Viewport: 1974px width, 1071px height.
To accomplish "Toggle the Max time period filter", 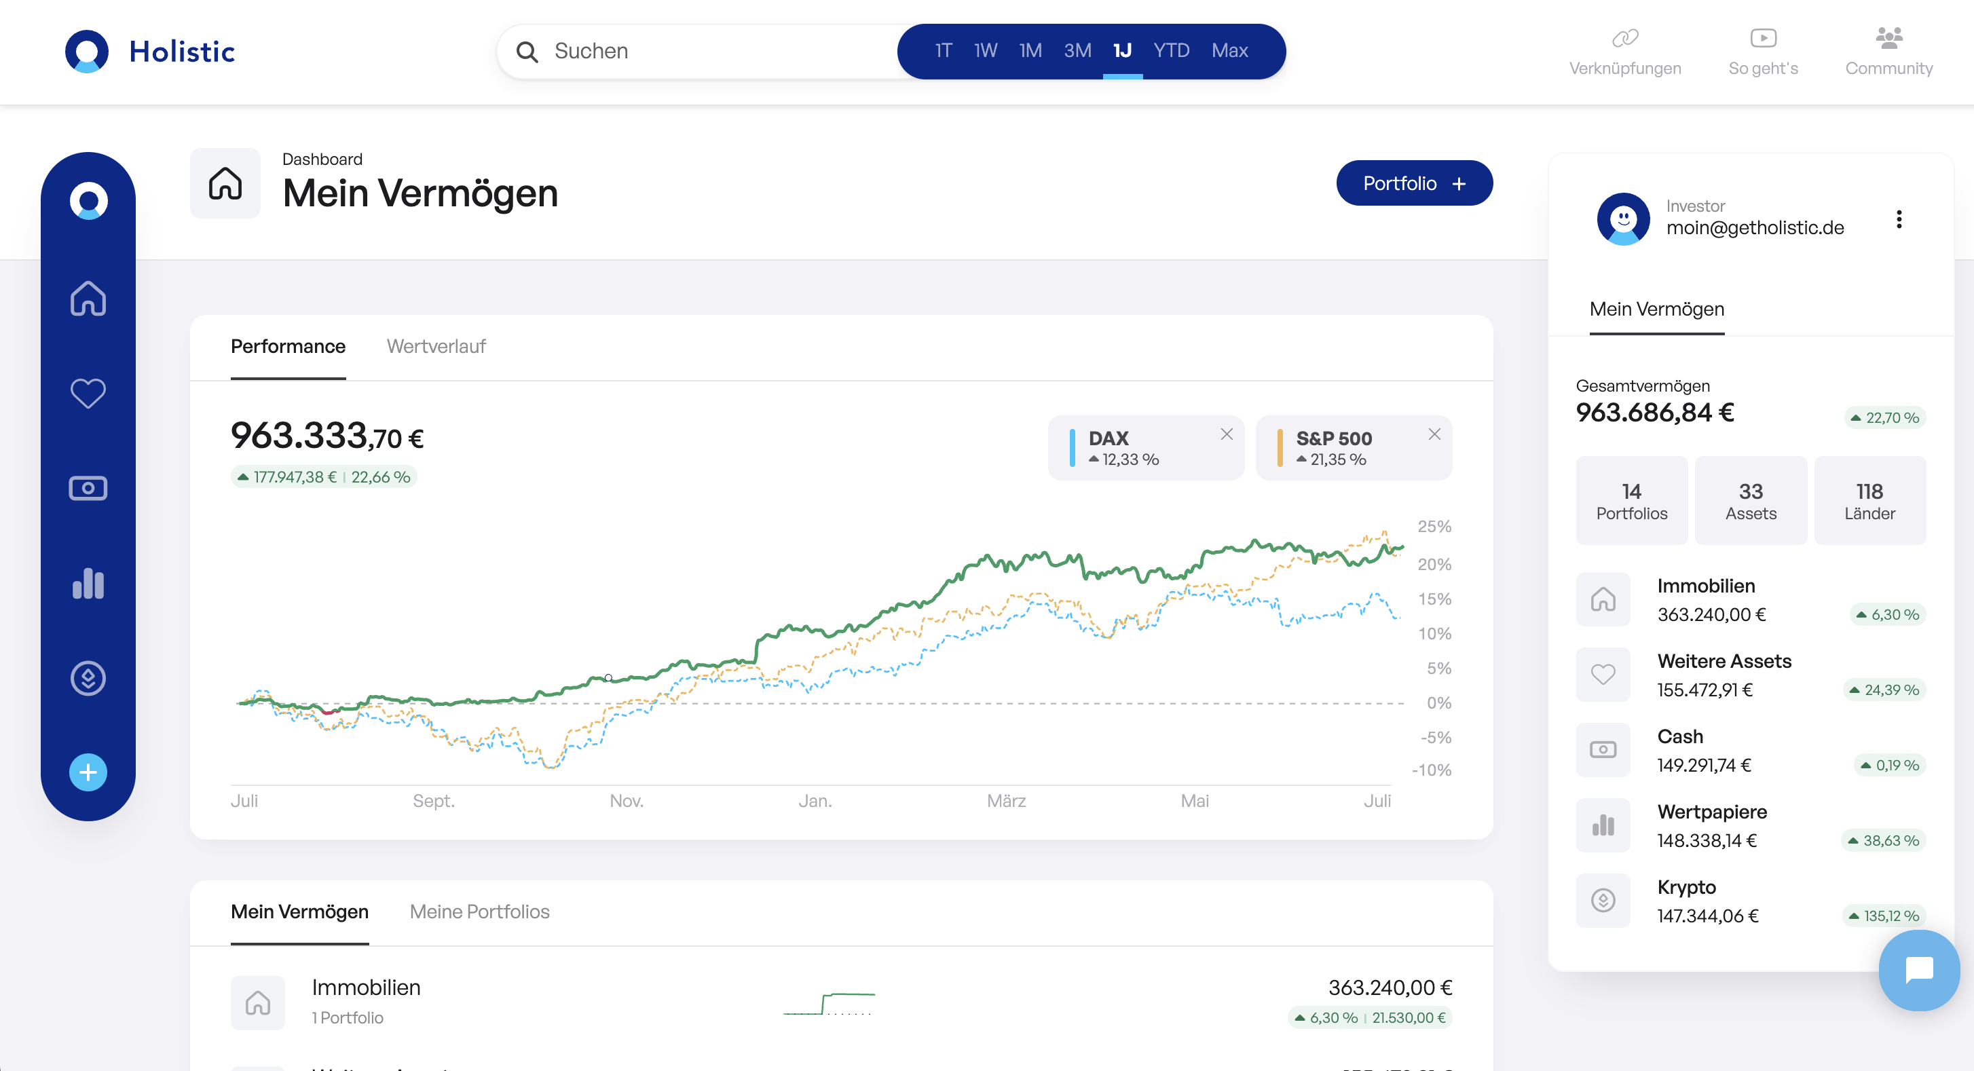I will pos(1229,50).
